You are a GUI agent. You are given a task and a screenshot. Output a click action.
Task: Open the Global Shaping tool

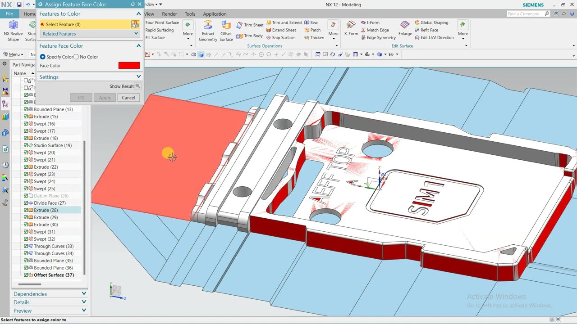[x=431, y=22]
